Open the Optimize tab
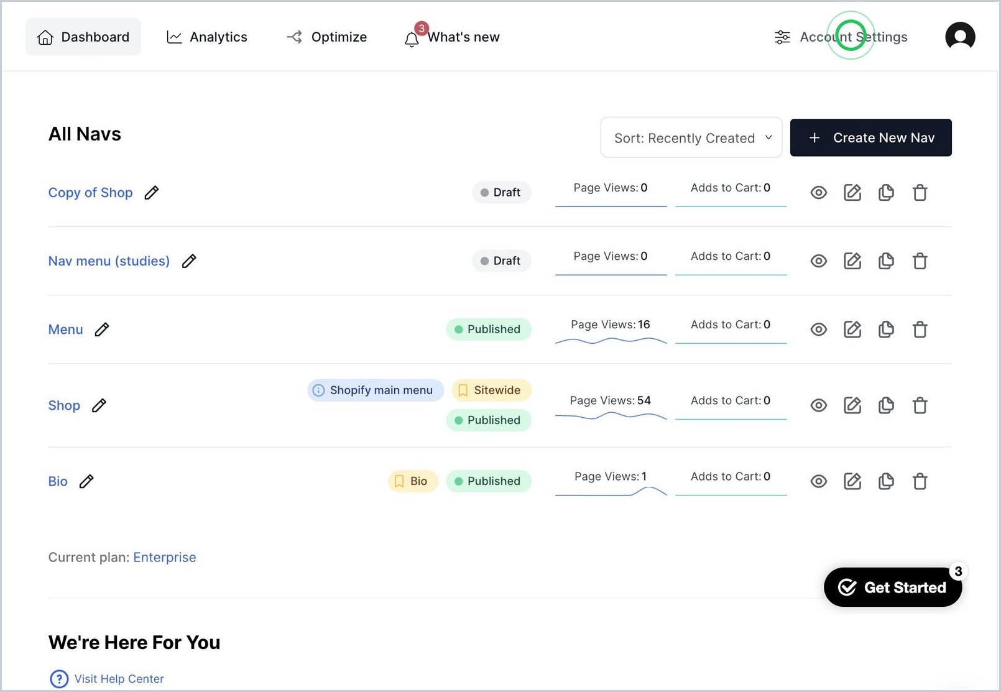The height and width of the screenshot is (692, 1001). tap(327, 37)
